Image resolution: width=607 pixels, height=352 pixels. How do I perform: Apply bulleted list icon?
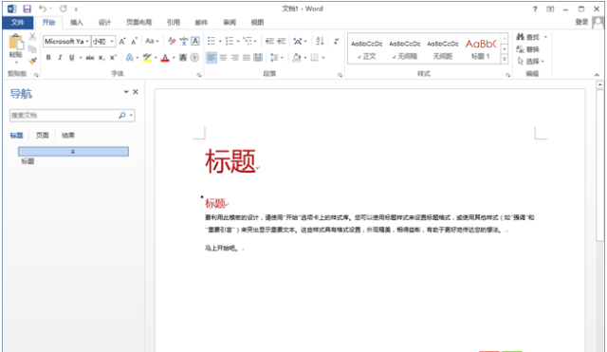click(x=212, y=41)
